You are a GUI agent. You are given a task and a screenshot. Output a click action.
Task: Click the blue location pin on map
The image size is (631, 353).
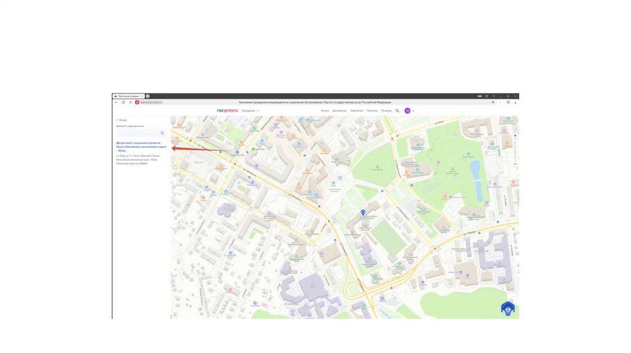pyautogui.click(x=362, y=212)
